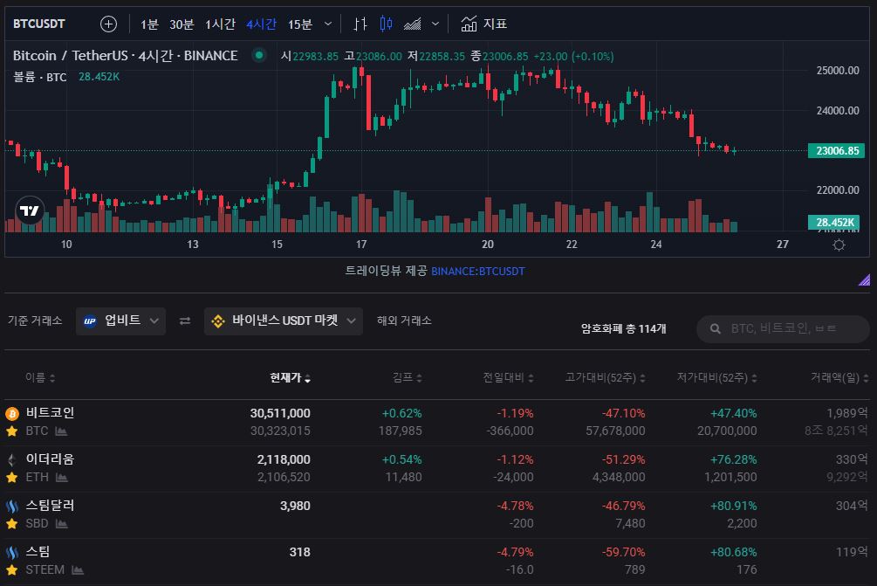Click the Upbit logo in exchange selector
This screenshot has height=586, width=877.
90,321
